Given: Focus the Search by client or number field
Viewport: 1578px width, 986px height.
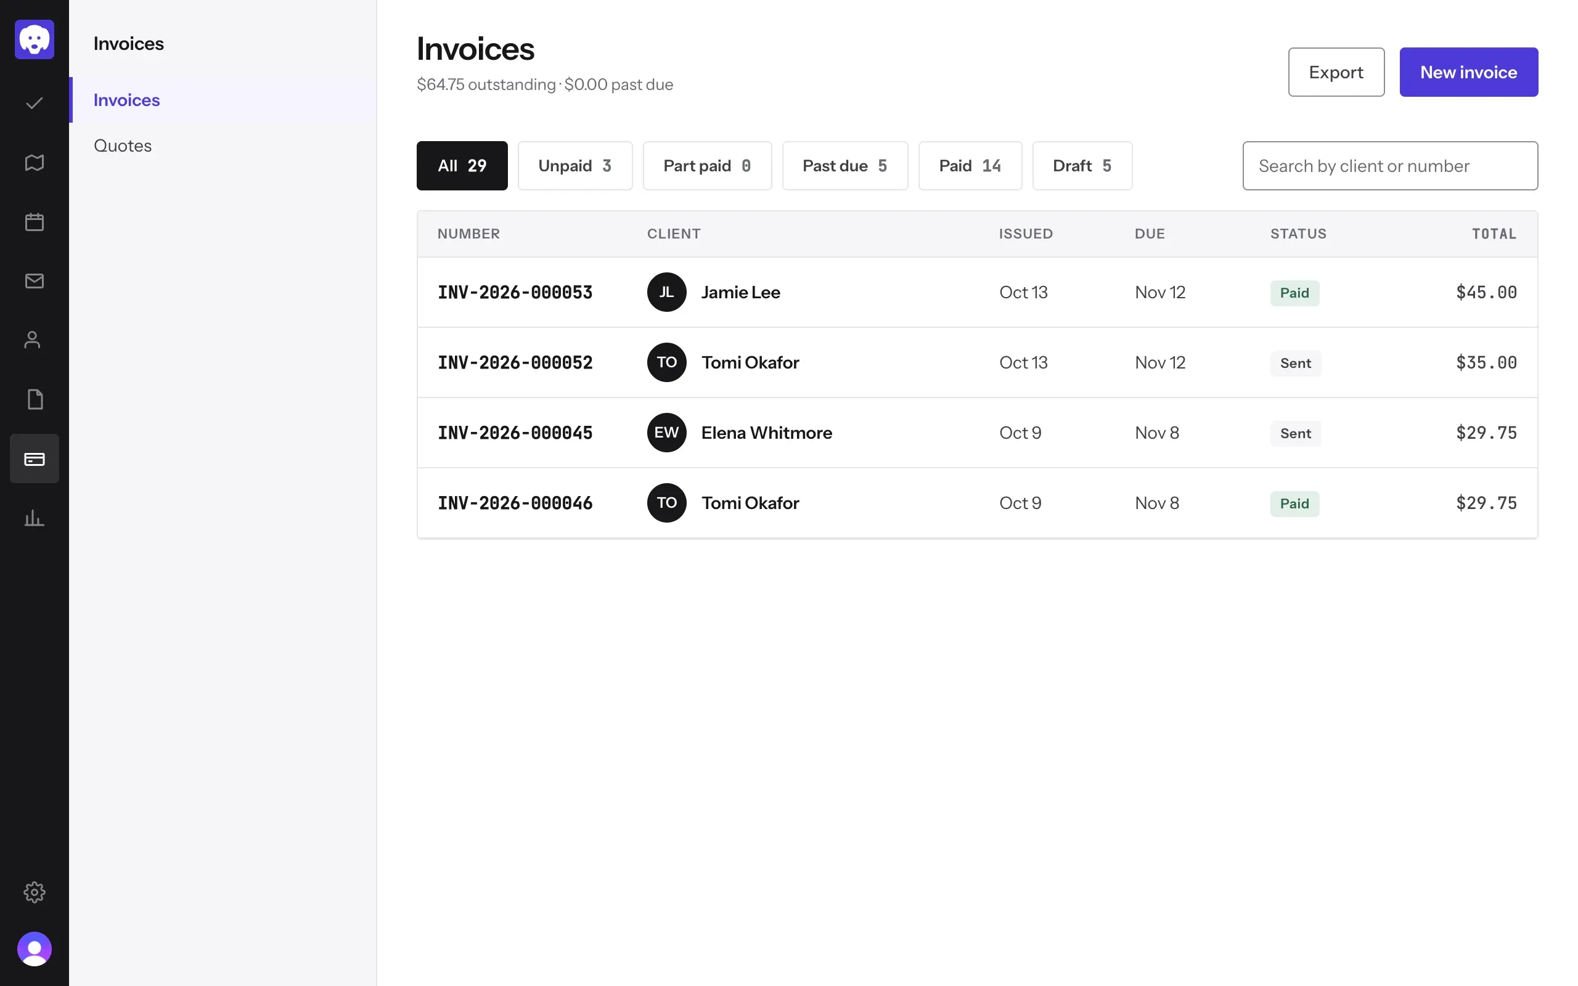Looking at the screenshot, I should click(x=1390, y=166).
